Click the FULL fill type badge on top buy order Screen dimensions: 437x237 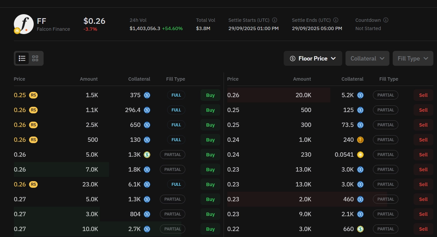pyautogui.click(x=176, y=95)
